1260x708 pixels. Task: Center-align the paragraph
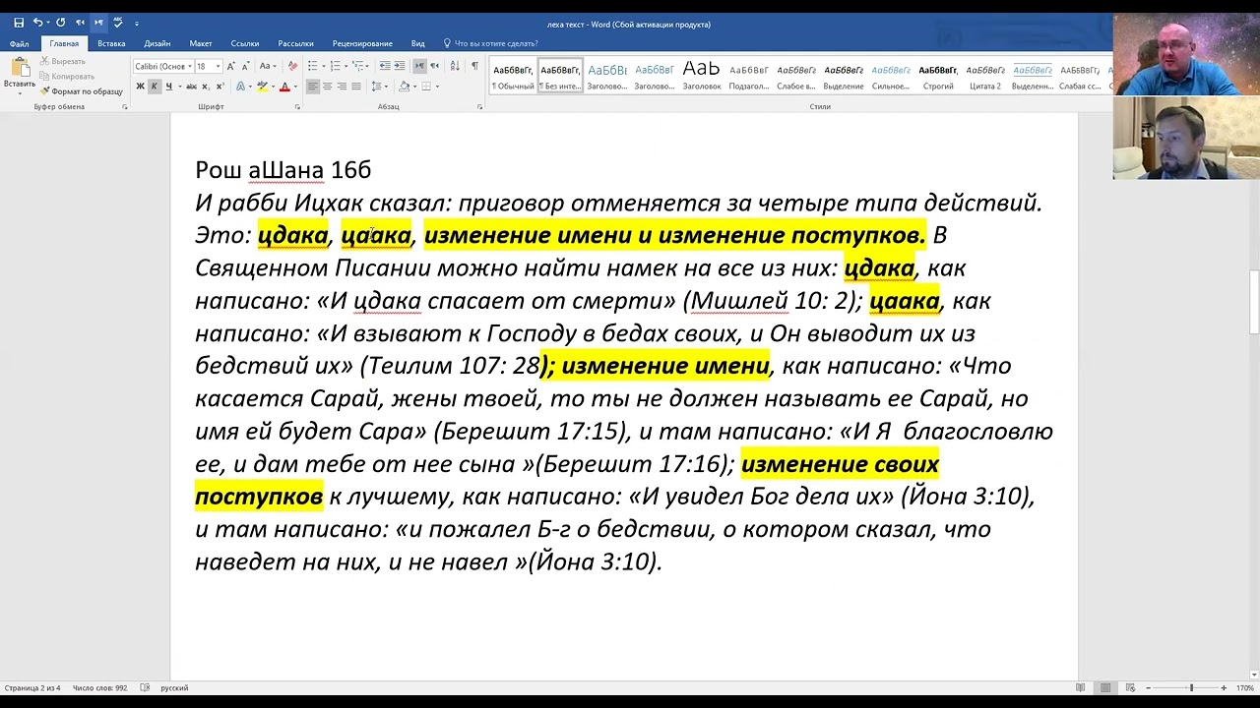327,87
